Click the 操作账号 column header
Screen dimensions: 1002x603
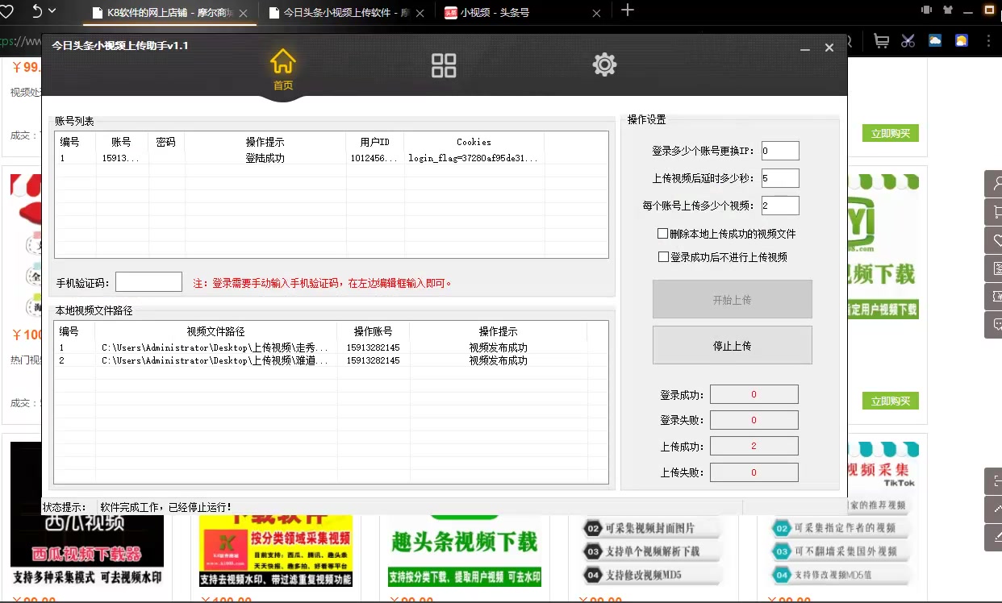point(374,331)
